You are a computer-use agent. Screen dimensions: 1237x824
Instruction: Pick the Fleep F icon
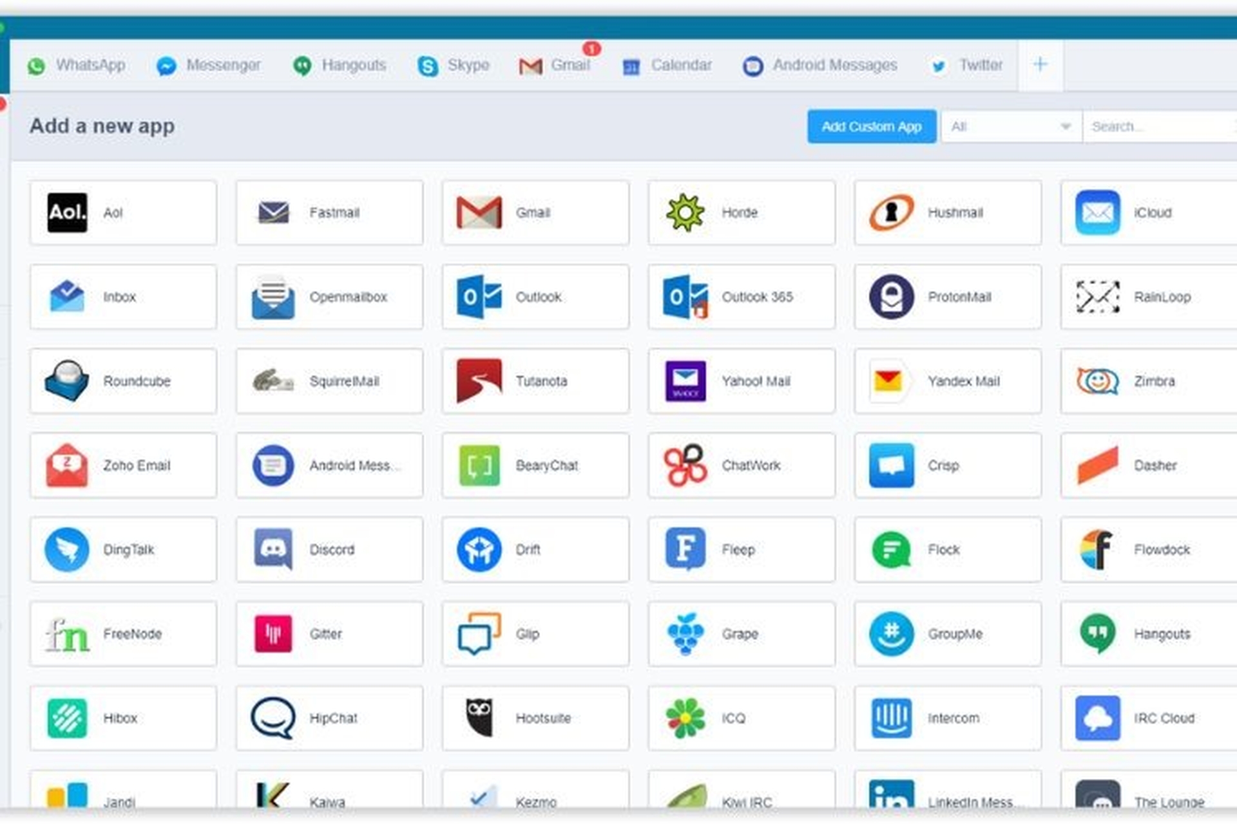coord(686,549)
